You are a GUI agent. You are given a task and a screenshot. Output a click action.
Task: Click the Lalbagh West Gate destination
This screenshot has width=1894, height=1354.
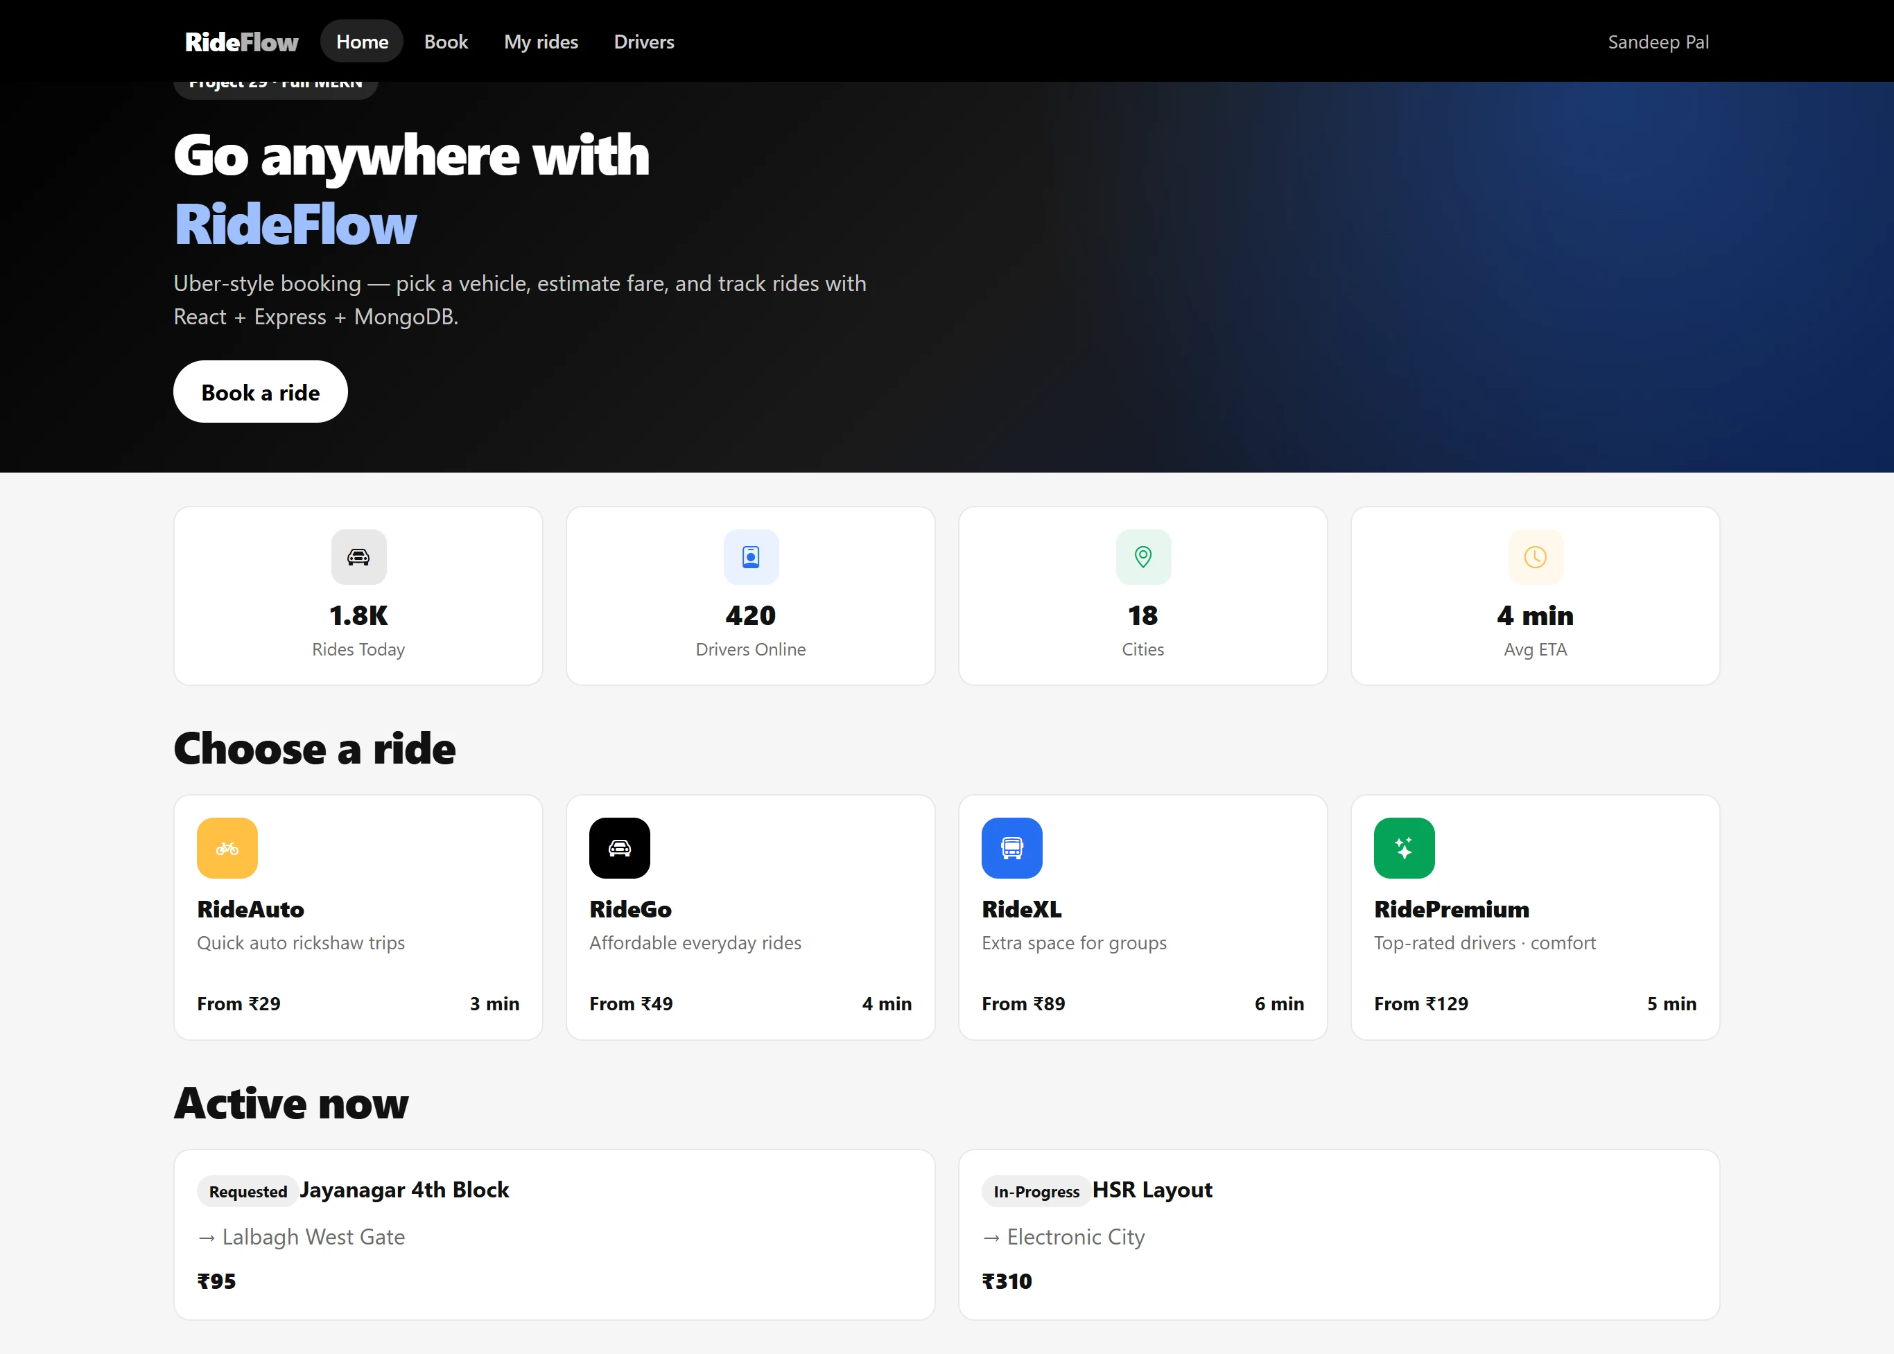click(x=313, y=1236)
